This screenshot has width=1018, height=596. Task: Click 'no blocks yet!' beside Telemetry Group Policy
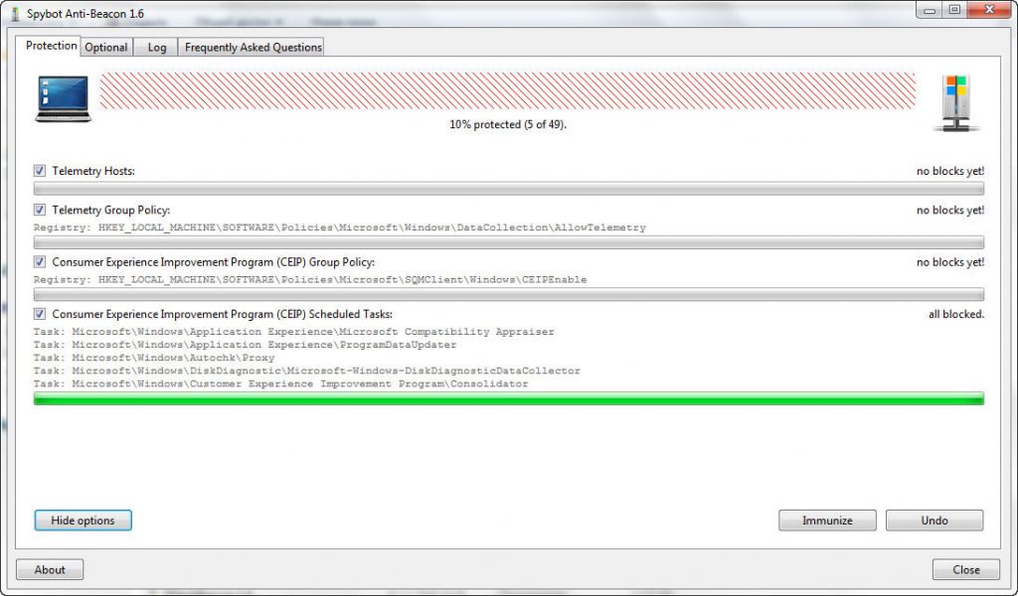950,211
